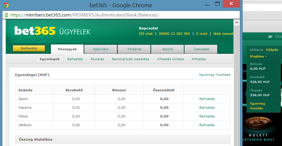The height and width of the screenshot is (146, 282).
Task: Open Bankkártyák kezelése
Action: click(131, 59)
